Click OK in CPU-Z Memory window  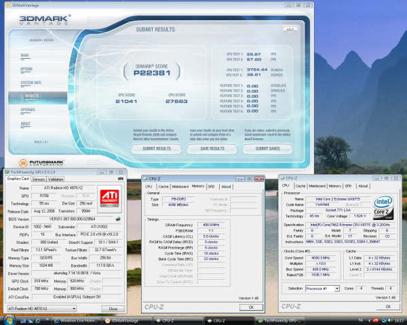[x=251, y=307]
